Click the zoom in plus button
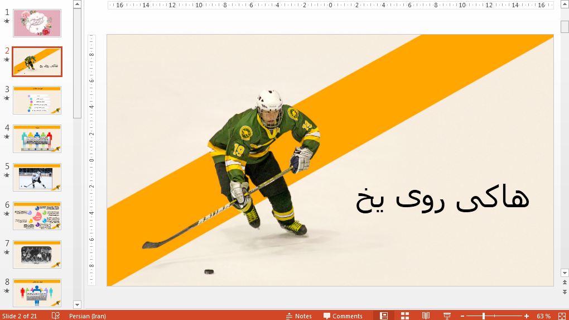 [526, 316]
